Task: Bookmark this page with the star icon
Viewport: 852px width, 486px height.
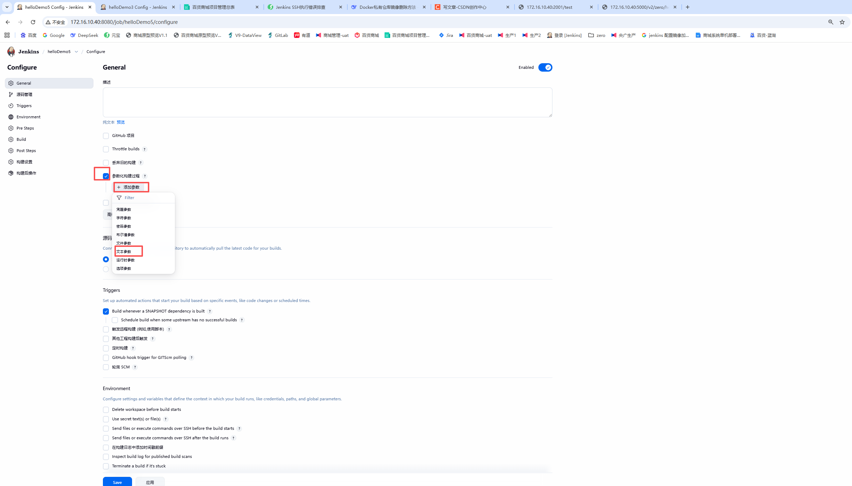Action: tap(842, 22)
